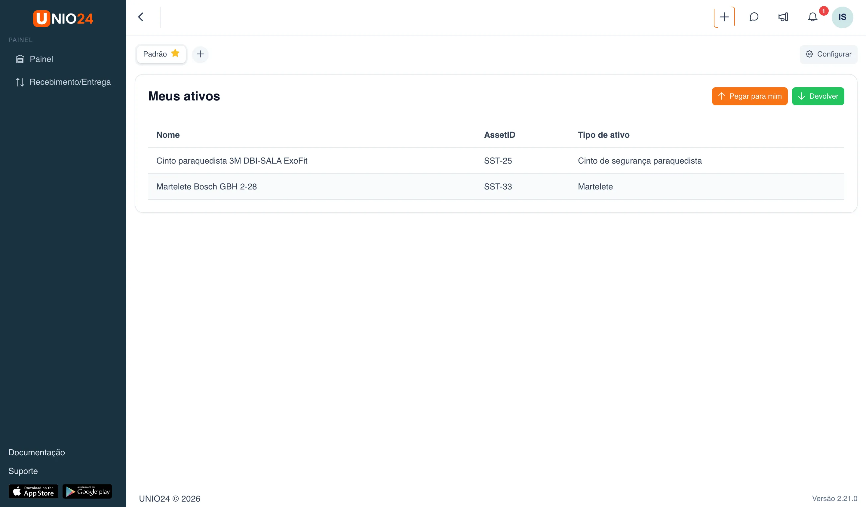This screenshot has height=507, width=866.
Task: Open Cinto paraquedista 3M DBI-SALA ExoFit row
Action: tap(496, 161)
